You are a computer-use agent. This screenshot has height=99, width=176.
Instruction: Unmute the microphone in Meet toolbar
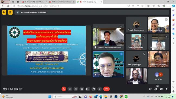tap(64, 89)
